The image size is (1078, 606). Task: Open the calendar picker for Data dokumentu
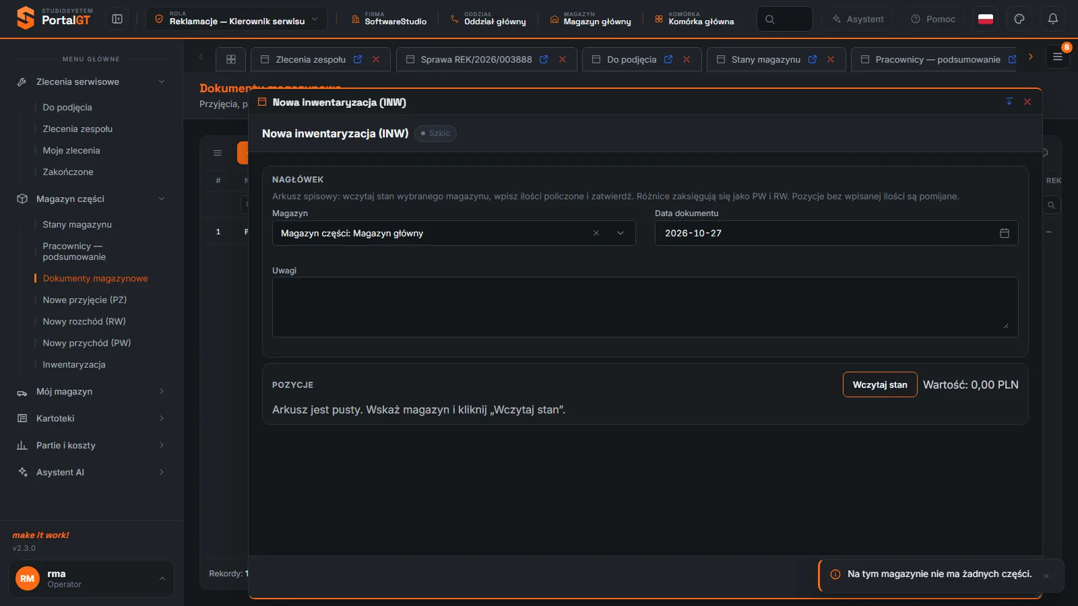(1004, 233)
